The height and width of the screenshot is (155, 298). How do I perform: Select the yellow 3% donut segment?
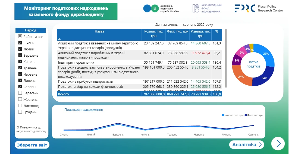pyautogui.click(x=252, y=47)
